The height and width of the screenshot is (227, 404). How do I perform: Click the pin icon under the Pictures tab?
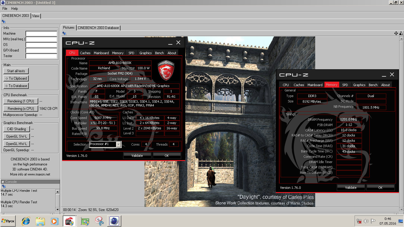click(x=64, y=33)
